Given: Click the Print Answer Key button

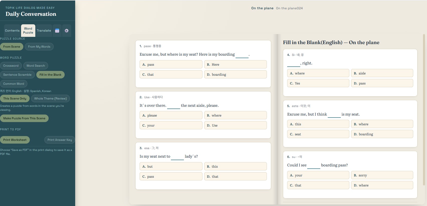Looking at the screenshot, I should [60, 140].
